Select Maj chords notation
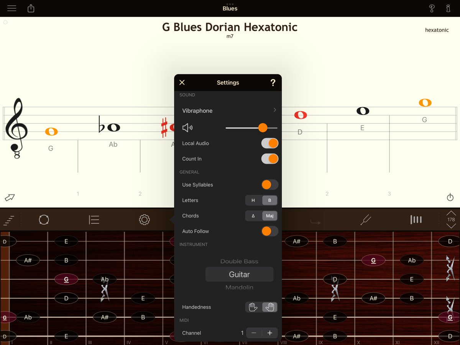 (269, 216)
